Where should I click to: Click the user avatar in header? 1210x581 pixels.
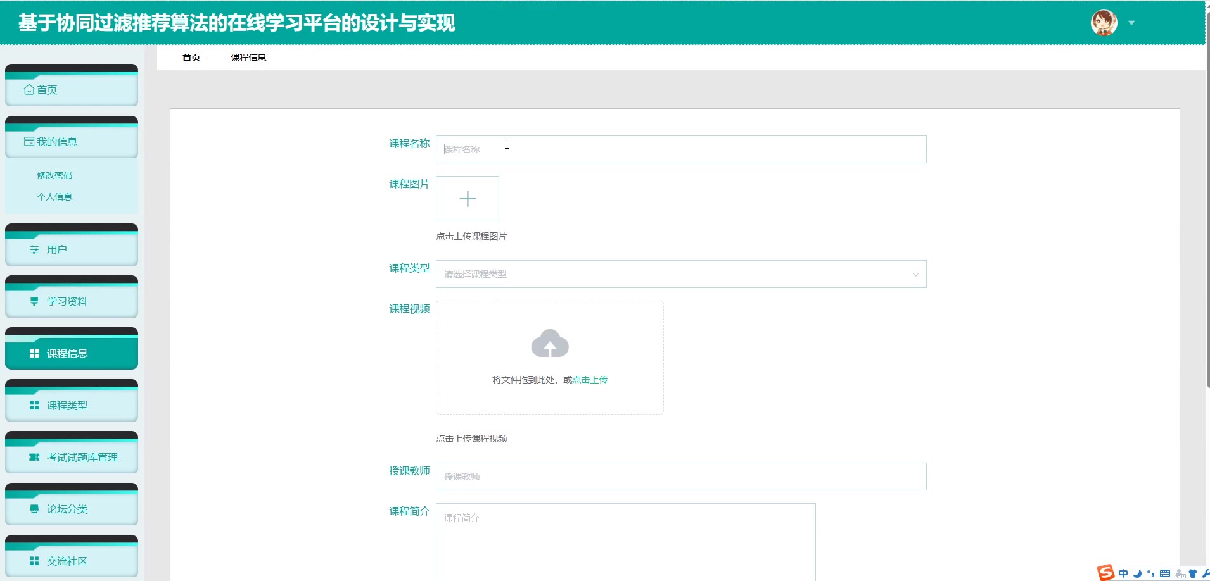(x=1104, y=23)
